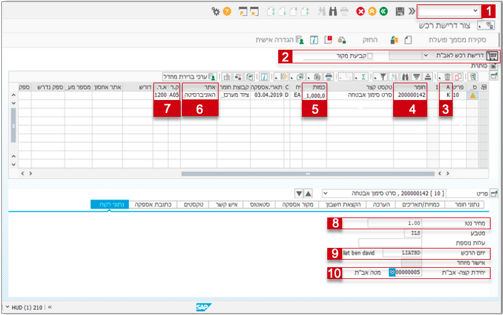Expand the status bar double chevron
The width and height of the screenshot is (503, 315).
click(x=50, y=308)
